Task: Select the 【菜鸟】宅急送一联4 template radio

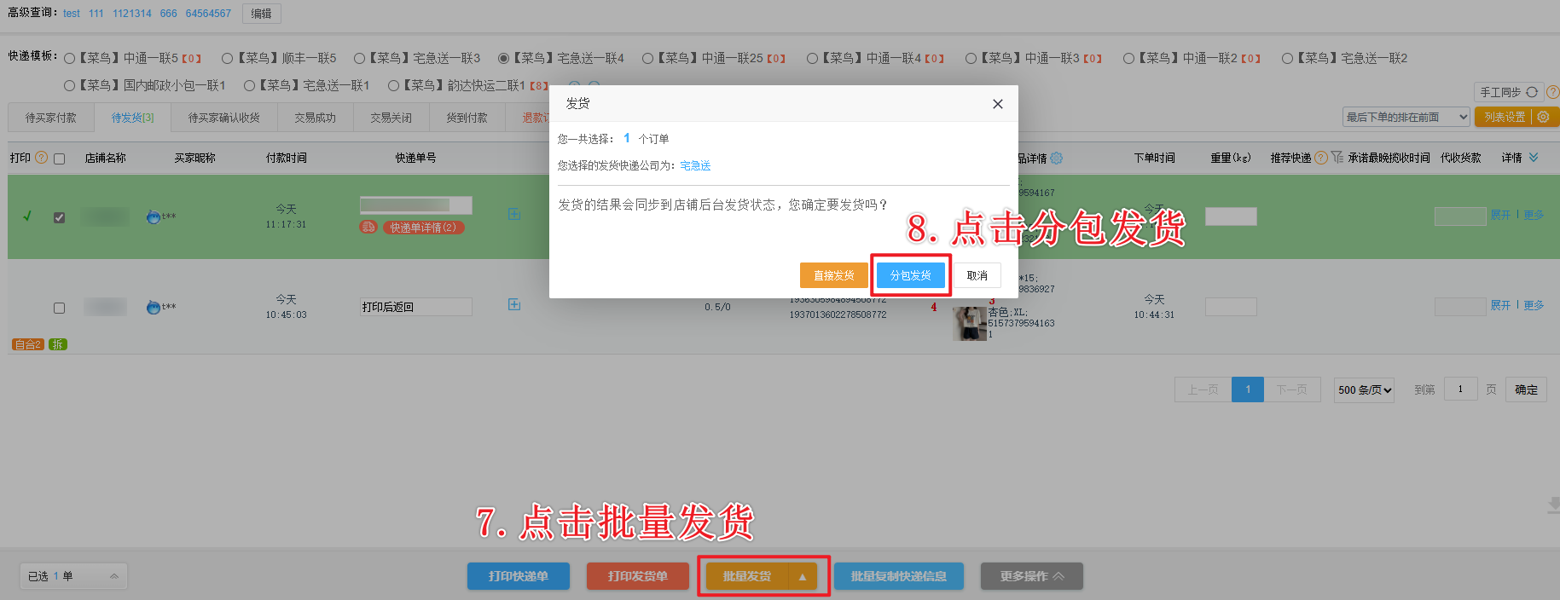Action: 503,59
